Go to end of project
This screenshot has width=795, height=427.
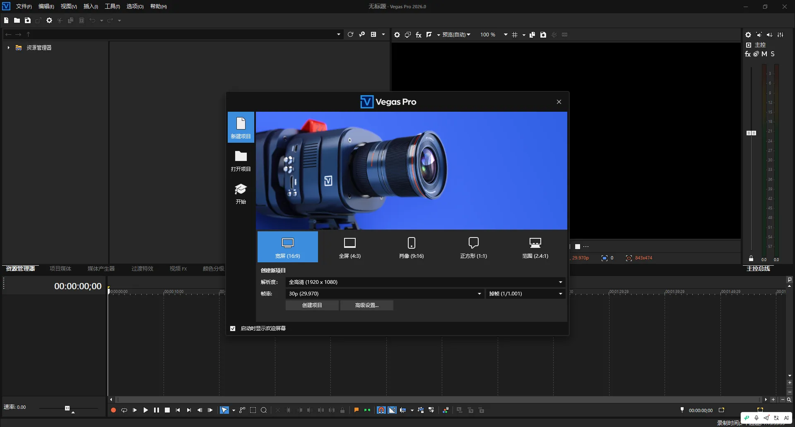click(189, 410)
